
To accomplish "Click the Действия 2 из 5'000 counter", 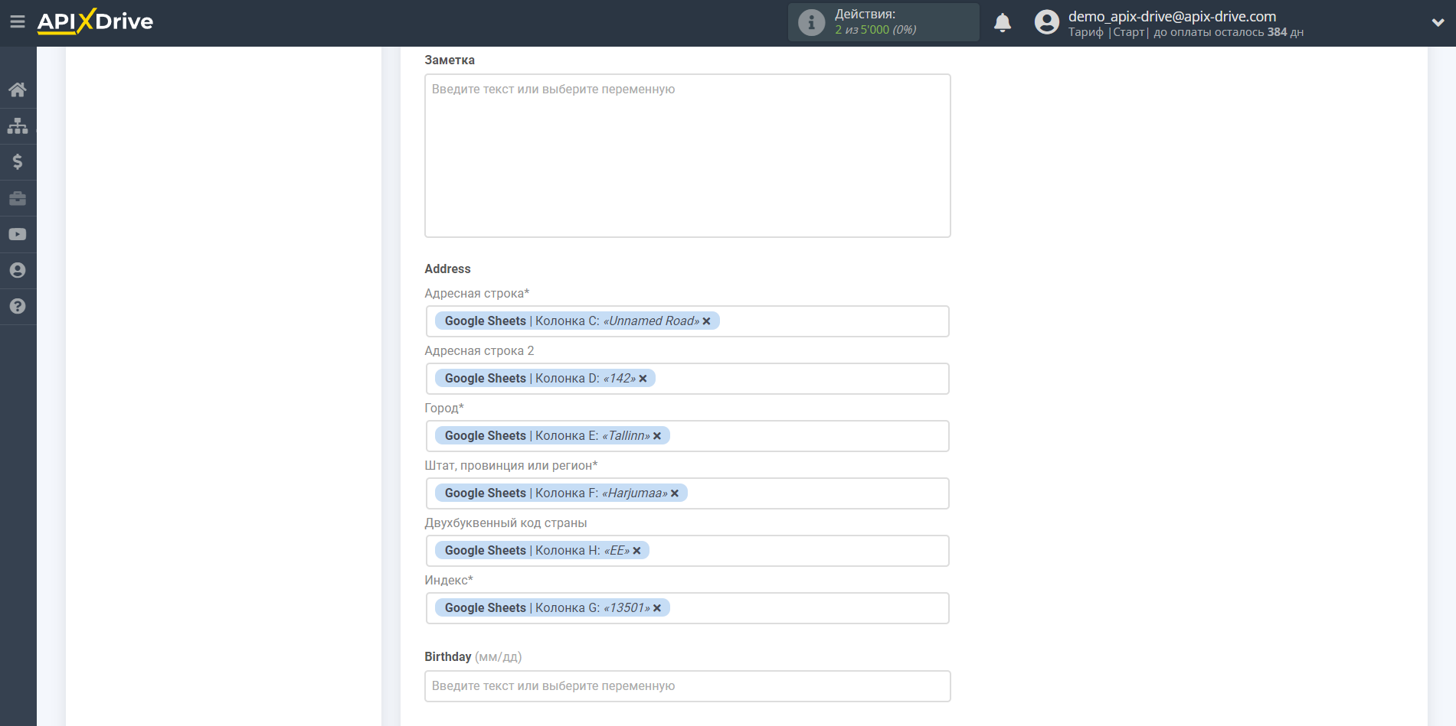I will (884, 22).
